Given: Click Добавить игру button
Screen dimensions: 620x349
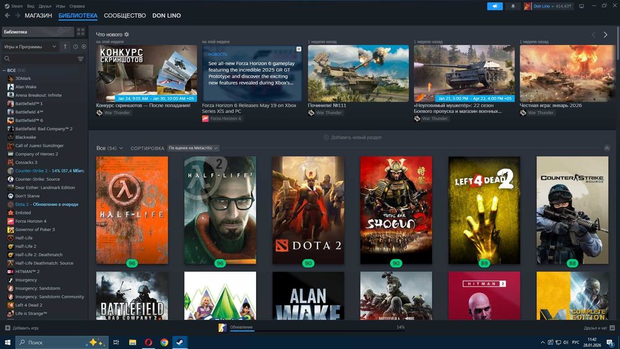Looking at the screenshot, I should point(22,328).
